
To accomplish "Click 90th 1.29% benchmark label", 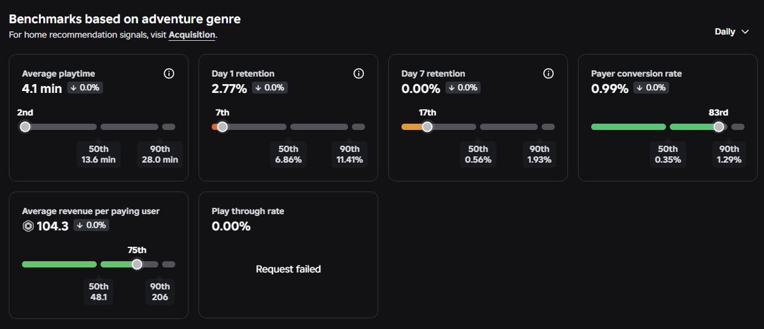I will pyautogui.click(x=729, y=155).
